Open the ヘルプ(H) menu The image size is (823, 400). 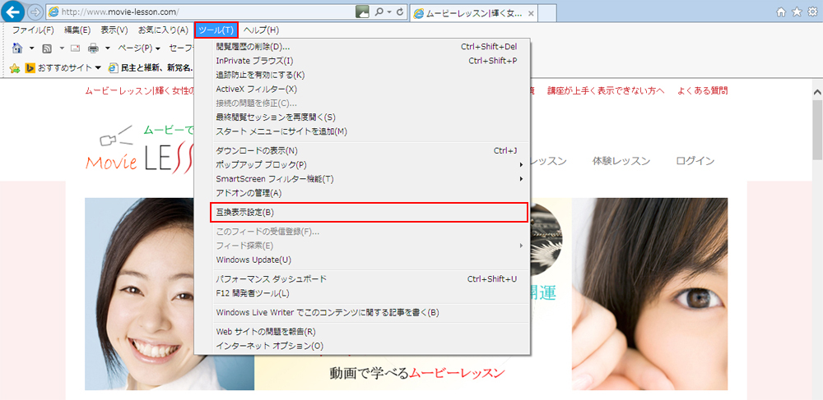point(261,30)
